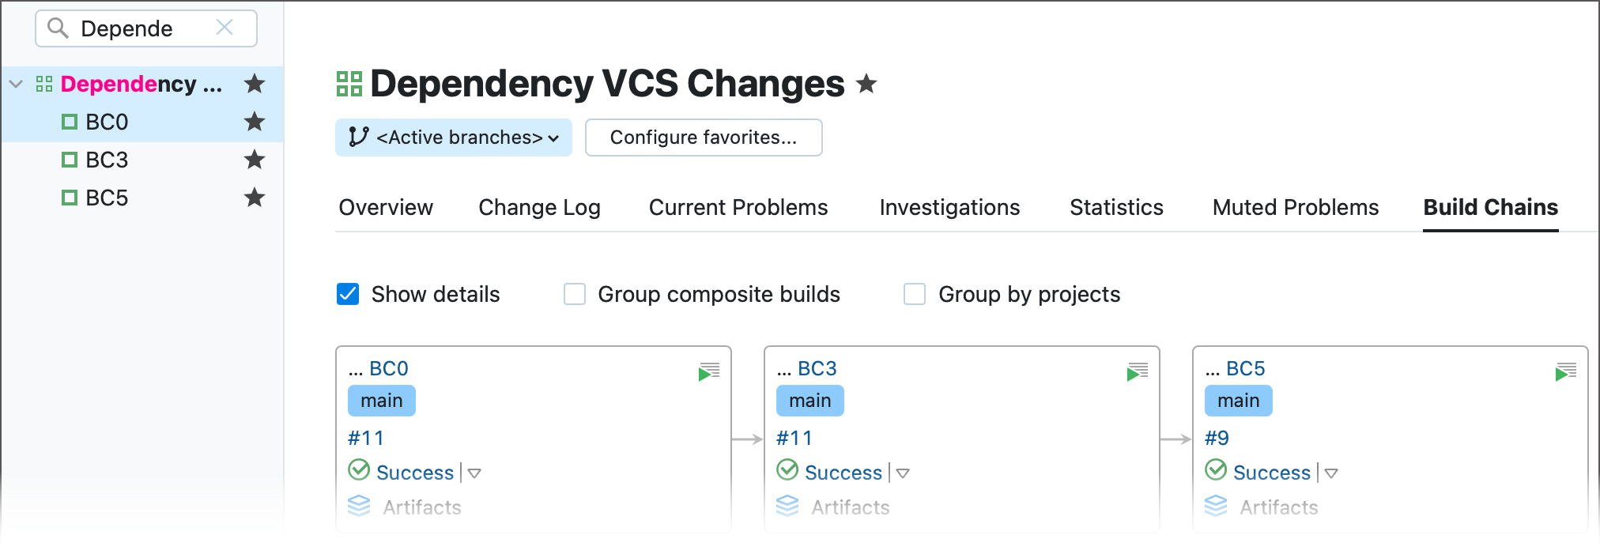The height and width of the screenshot is (550, 1600).
Task: Enable the Group by projects checkbox
Action: point(915,294)
